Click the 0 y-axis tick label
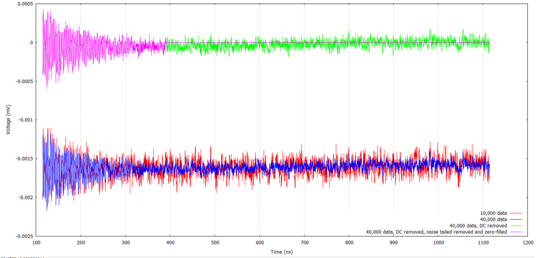The width and height of the screenshot is (536, 258). click(31, 42)
